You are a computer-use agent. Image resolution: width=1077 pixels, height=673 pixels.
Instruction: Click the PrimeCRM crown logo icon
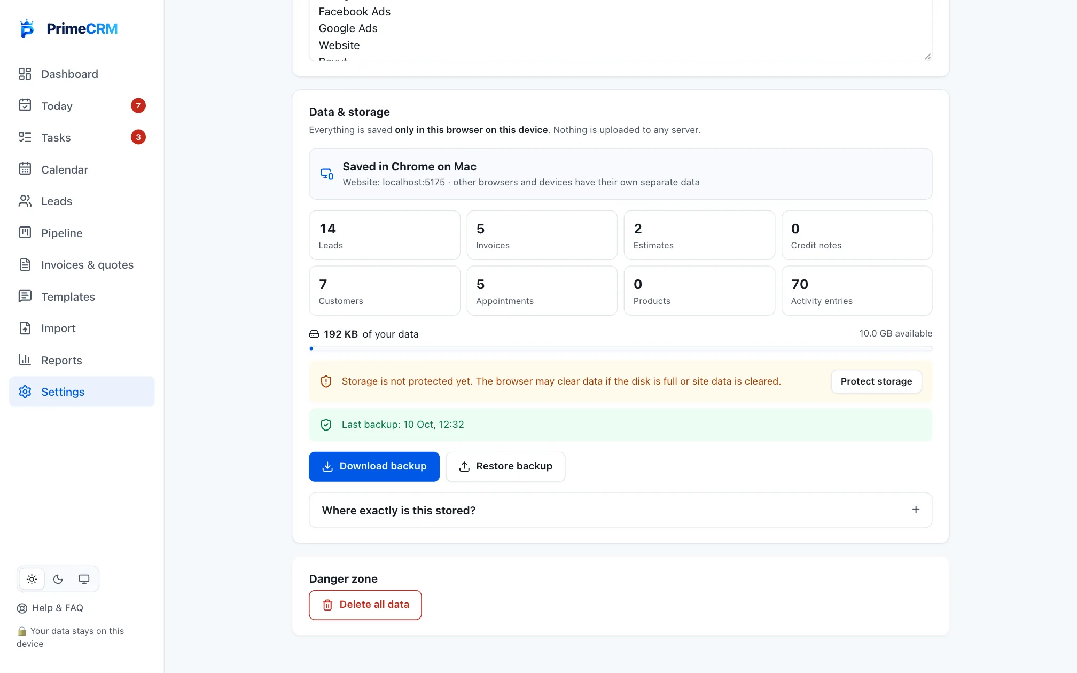pyautogui.click(x=27, y=28)
